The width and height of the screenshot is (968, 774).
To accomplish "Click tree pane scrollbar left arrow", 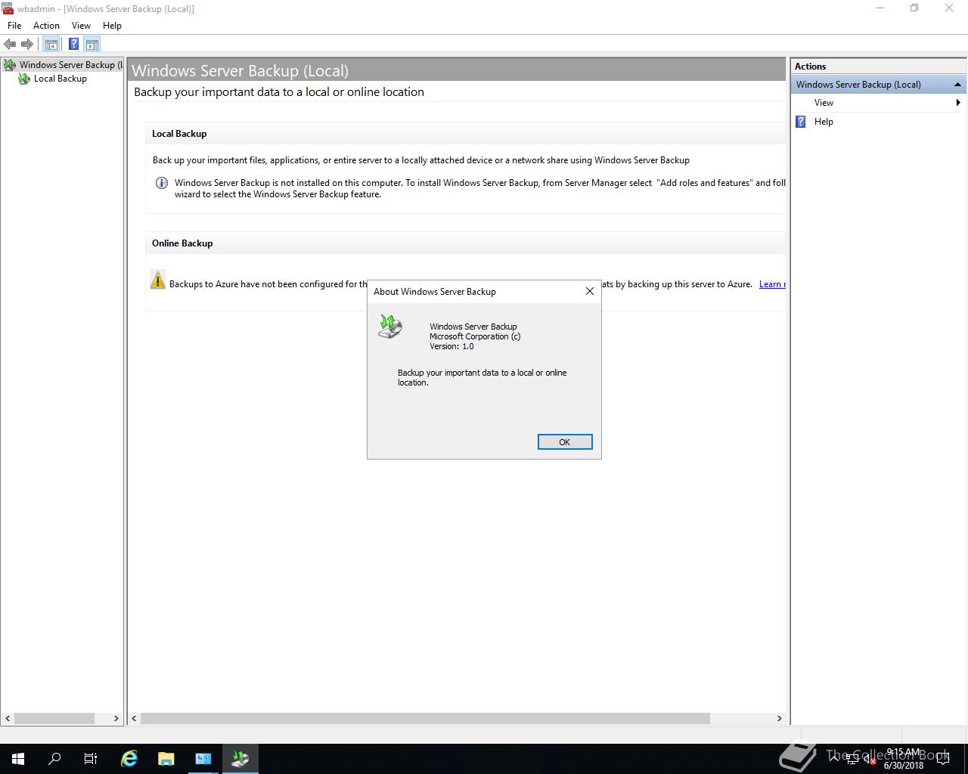I will [x=8, y=719].
